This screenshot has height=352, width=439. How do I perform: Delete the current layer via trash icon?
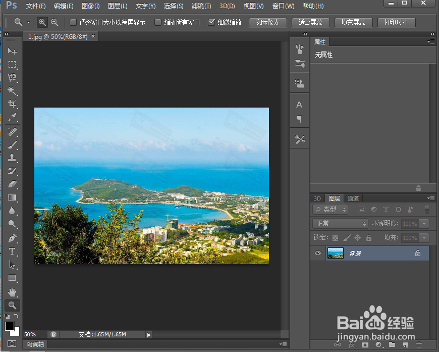click(419, 345)
